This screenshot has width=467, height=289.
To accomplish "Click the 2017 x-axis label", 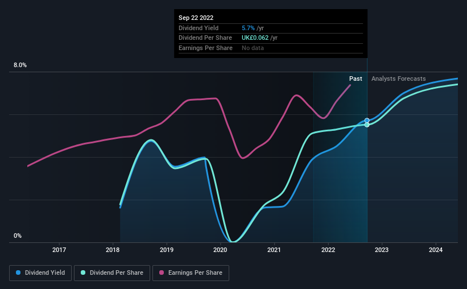I will click(x=59, y=250).
